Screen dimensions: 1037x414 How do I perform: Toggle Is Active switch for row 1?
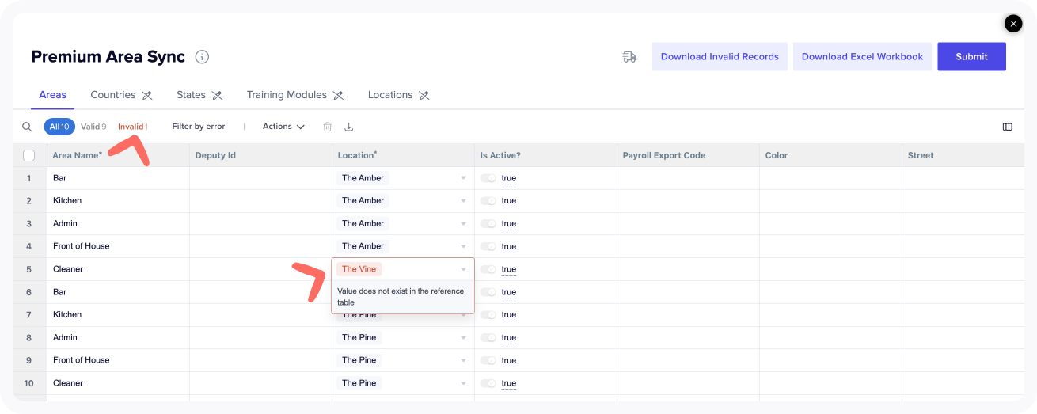click(x=488, y=178)
